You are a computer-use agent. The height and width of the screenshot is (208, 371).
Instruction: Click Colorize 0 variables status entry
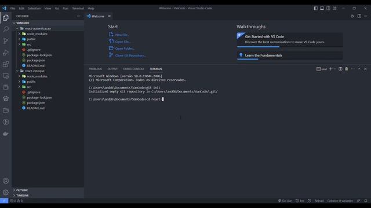tap(340, 200)
